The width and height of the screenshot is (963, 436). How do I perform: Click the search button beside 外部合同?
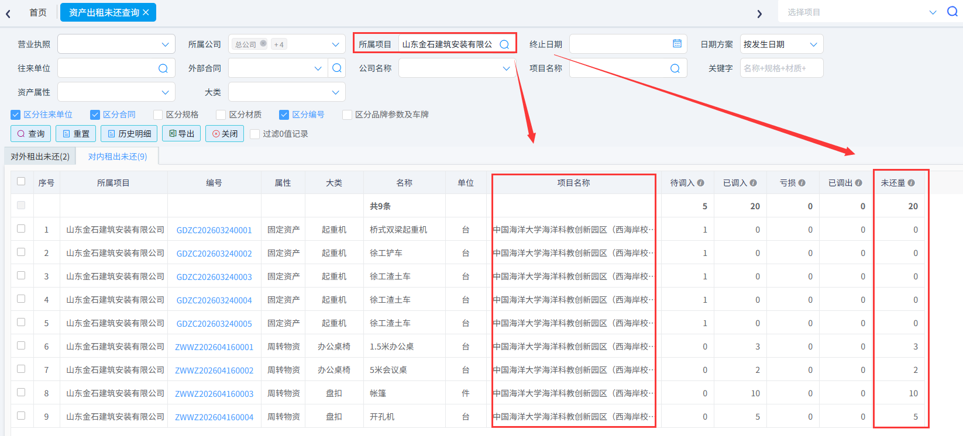337,68
